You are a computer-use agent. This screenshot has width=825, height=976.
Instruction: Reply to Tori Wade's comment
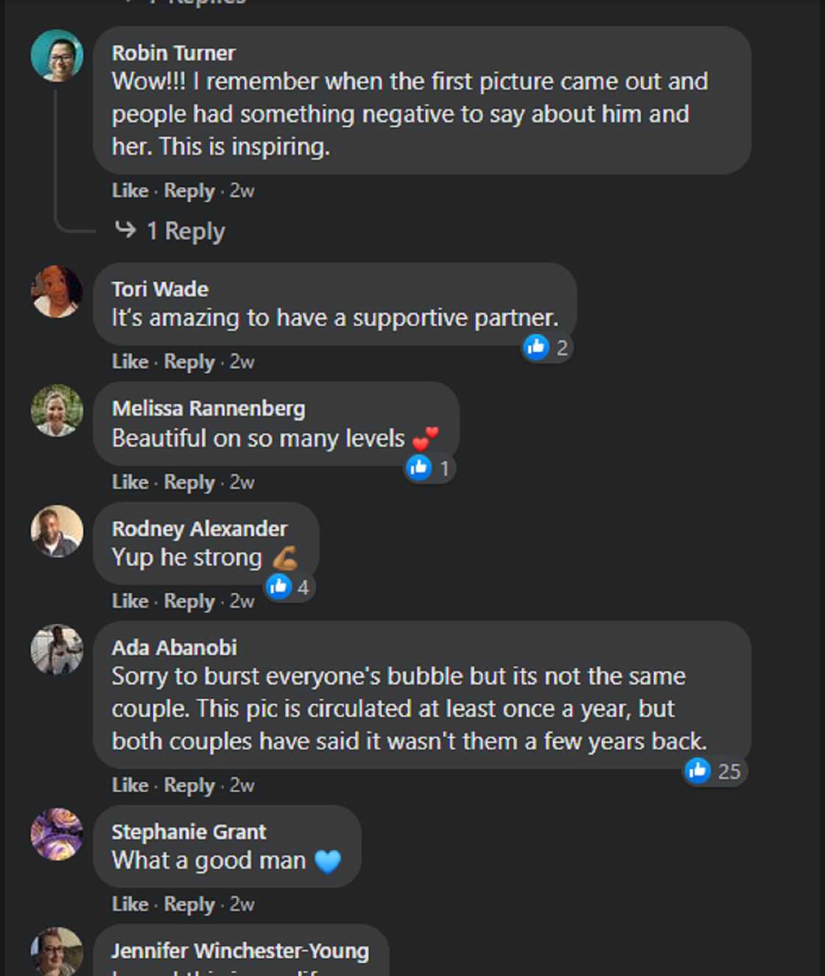pyautogui.click(x=189, y=362)
